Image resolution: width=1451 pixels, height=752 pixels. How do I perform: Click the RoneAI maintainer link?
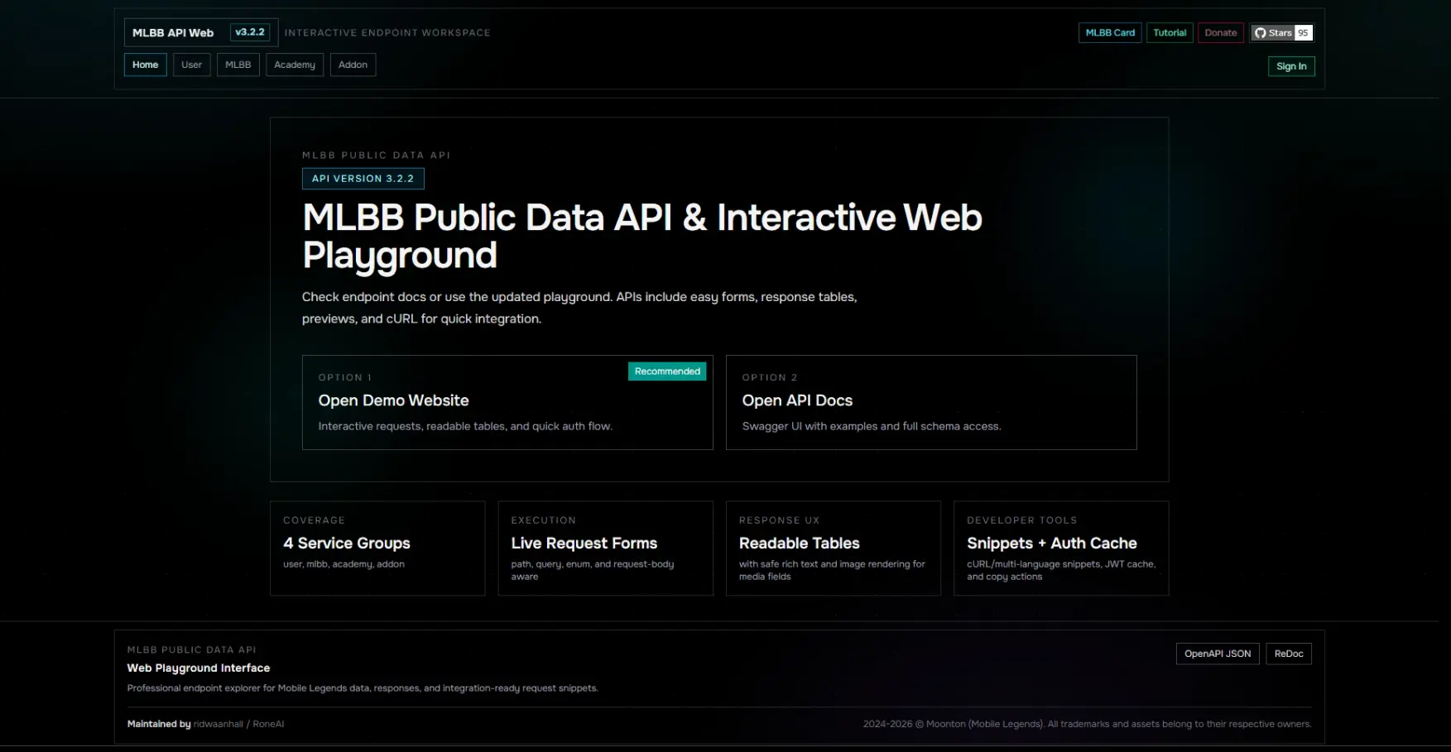click(x=269, y=723)
